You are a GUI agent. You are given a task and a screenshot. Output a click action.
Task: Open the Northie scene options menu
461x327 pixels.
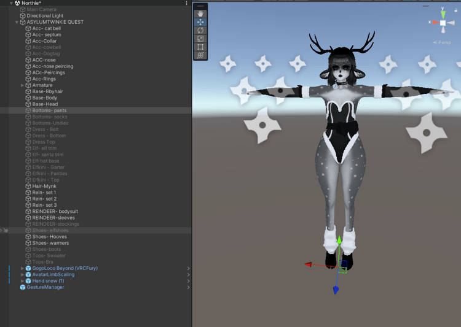186,3
